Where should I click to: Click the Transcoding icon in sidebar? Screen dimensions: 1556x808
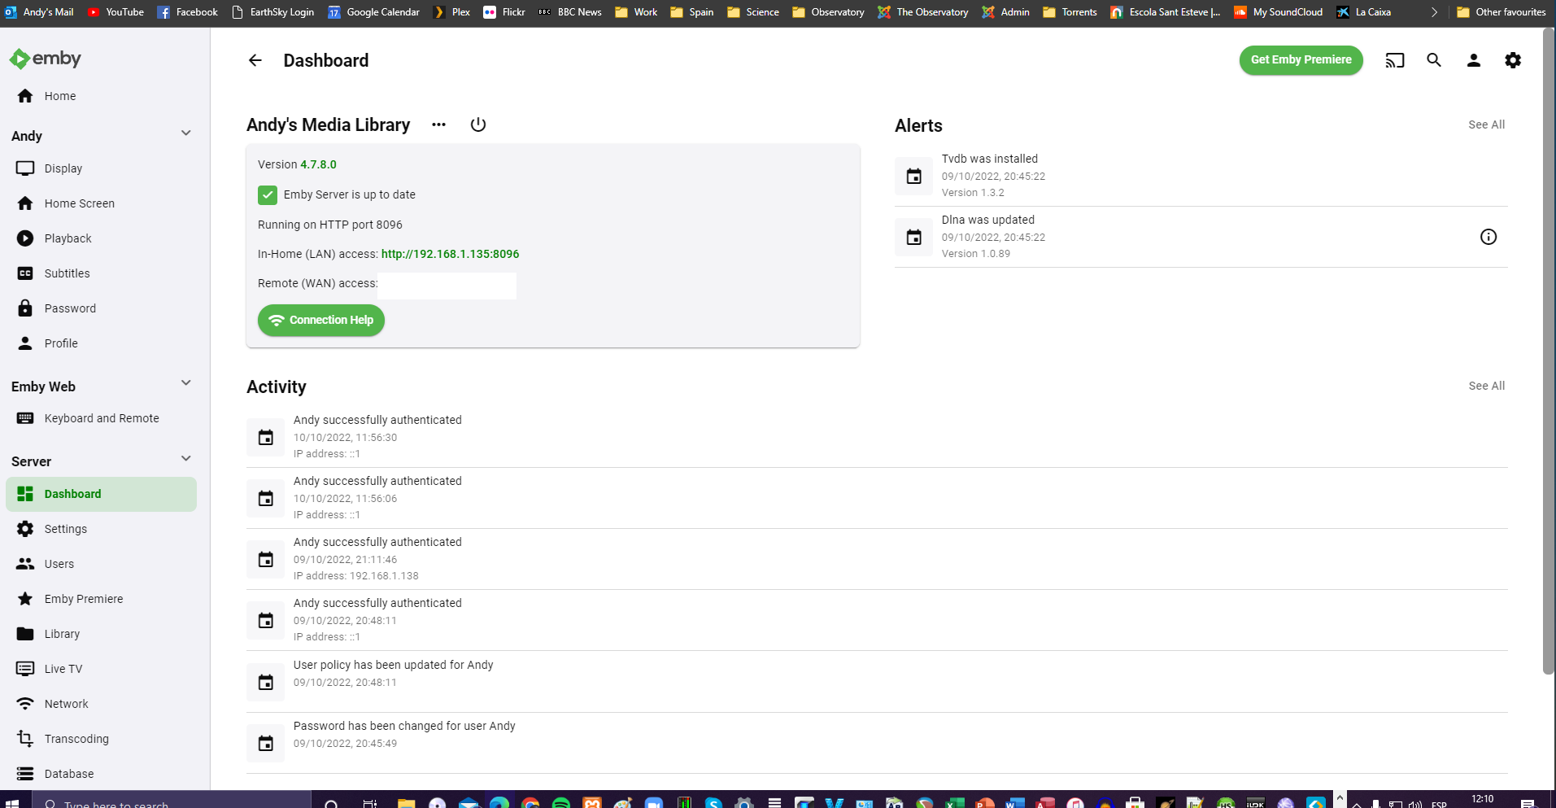(x=25, y=739)
